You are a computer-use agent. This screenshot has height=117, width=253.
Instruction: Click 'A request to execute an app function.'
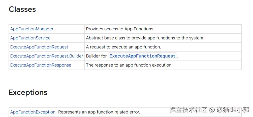click(x=123, y=47)
